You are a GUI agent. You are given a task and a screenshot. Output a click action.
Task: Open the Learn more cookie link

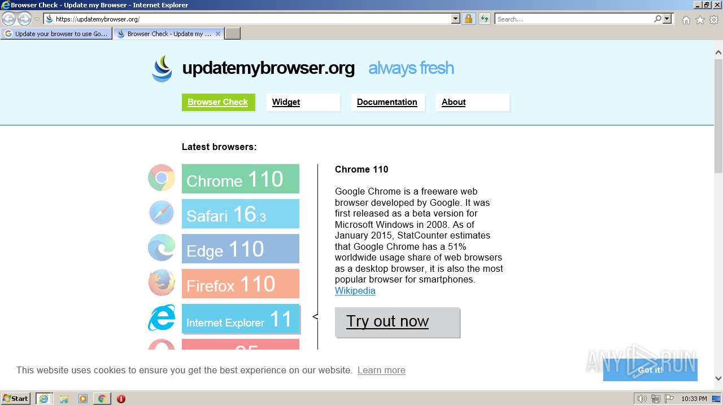(381, 370)
